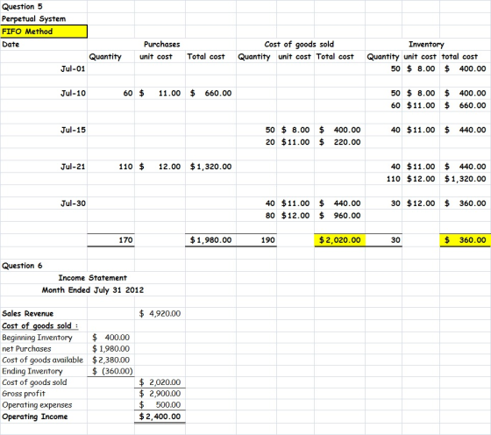
Task: Select highlighted inventory total $360.00 in totals row
Action: [x=465, y=240]
